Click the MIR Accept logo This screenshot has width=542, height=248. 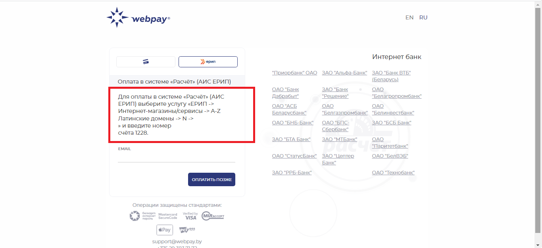[213, 216]
